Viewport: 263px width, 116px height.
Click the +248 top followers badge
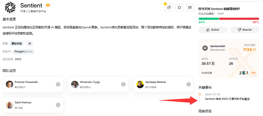coord(253,73)
